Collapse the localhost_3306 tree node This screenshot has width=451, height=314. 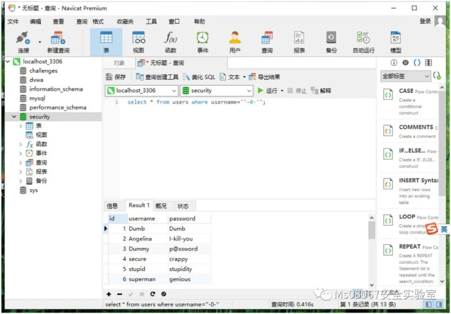pos(8,61)
